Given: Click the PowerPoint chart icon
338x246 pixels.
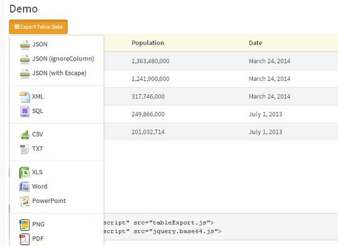Looking at the screenshot, I should pos(24,201).
